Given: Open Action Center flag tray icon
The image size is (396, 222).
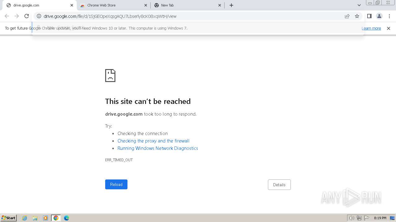Looking at the screenshot, I should tap(367, 218).
